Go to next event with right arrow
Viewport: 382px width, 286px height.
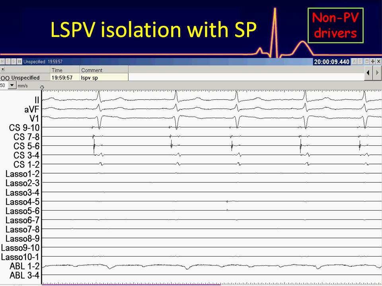377,73
